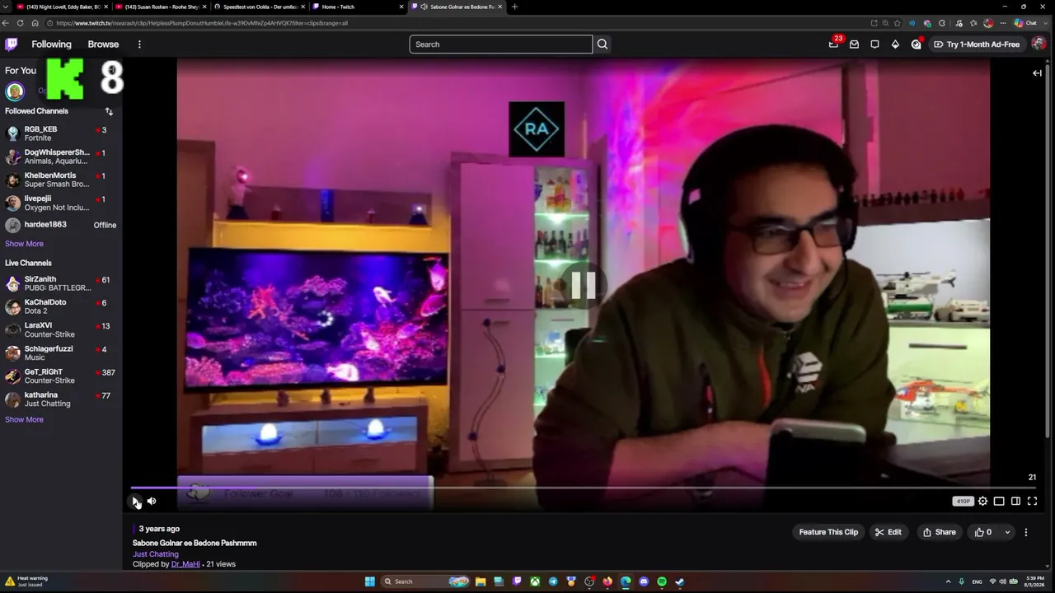Open a new browser tab
This screenshot has width=1055, height=593.
pos(514,7)
